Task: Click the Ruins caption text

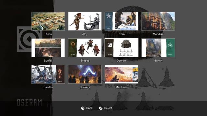Action: point(48,34)
